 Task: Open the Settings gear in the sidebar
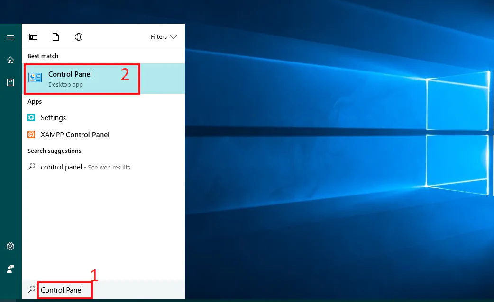click(10, 246)
